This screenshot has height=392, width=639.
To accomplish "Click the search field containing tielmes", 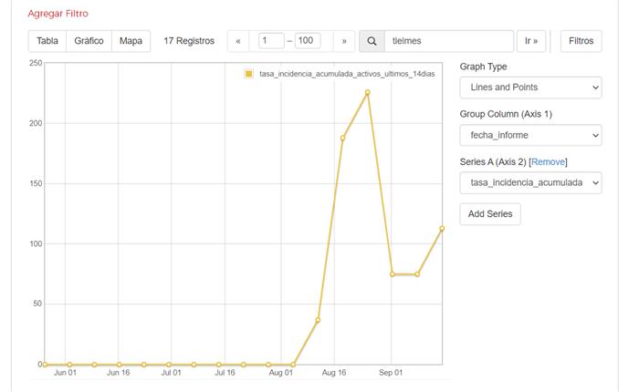I will coord(448,41).
